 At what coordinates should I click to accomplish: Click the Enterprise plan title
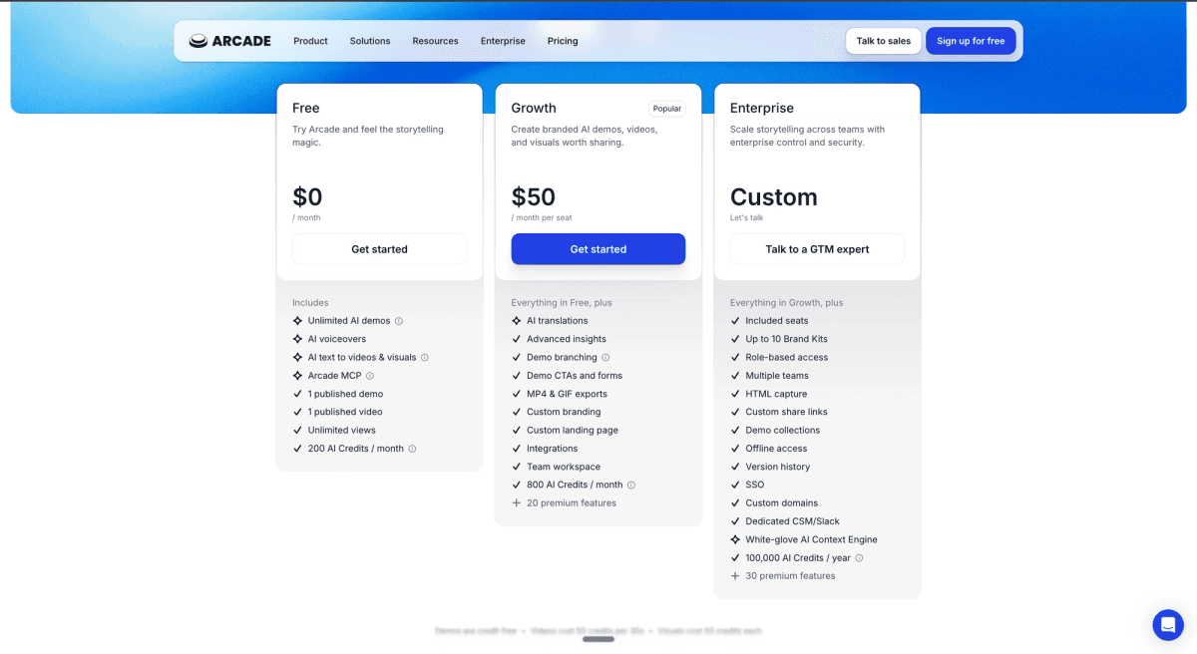click(x=762, y=108)
